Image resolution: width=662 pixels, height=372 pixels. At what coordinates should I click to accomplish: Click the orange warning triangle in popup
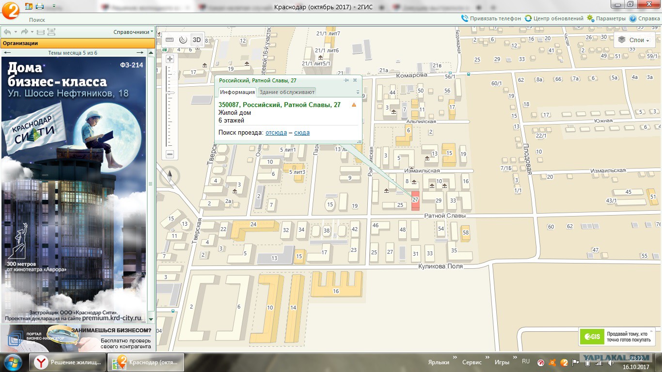(x=354, y=105)
